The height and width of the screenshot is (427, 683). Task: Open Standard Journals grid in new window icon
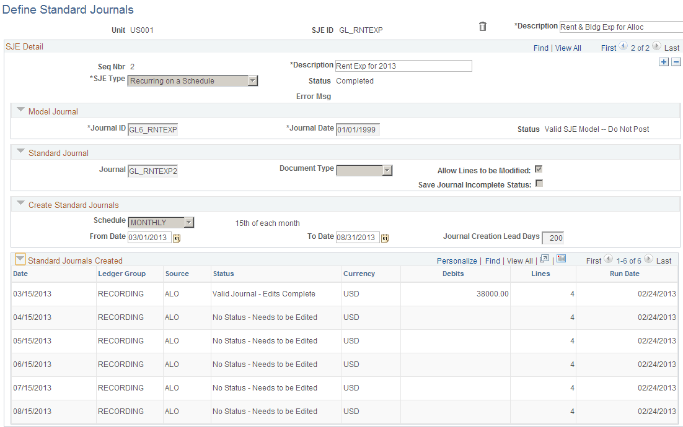coord(544,259)
